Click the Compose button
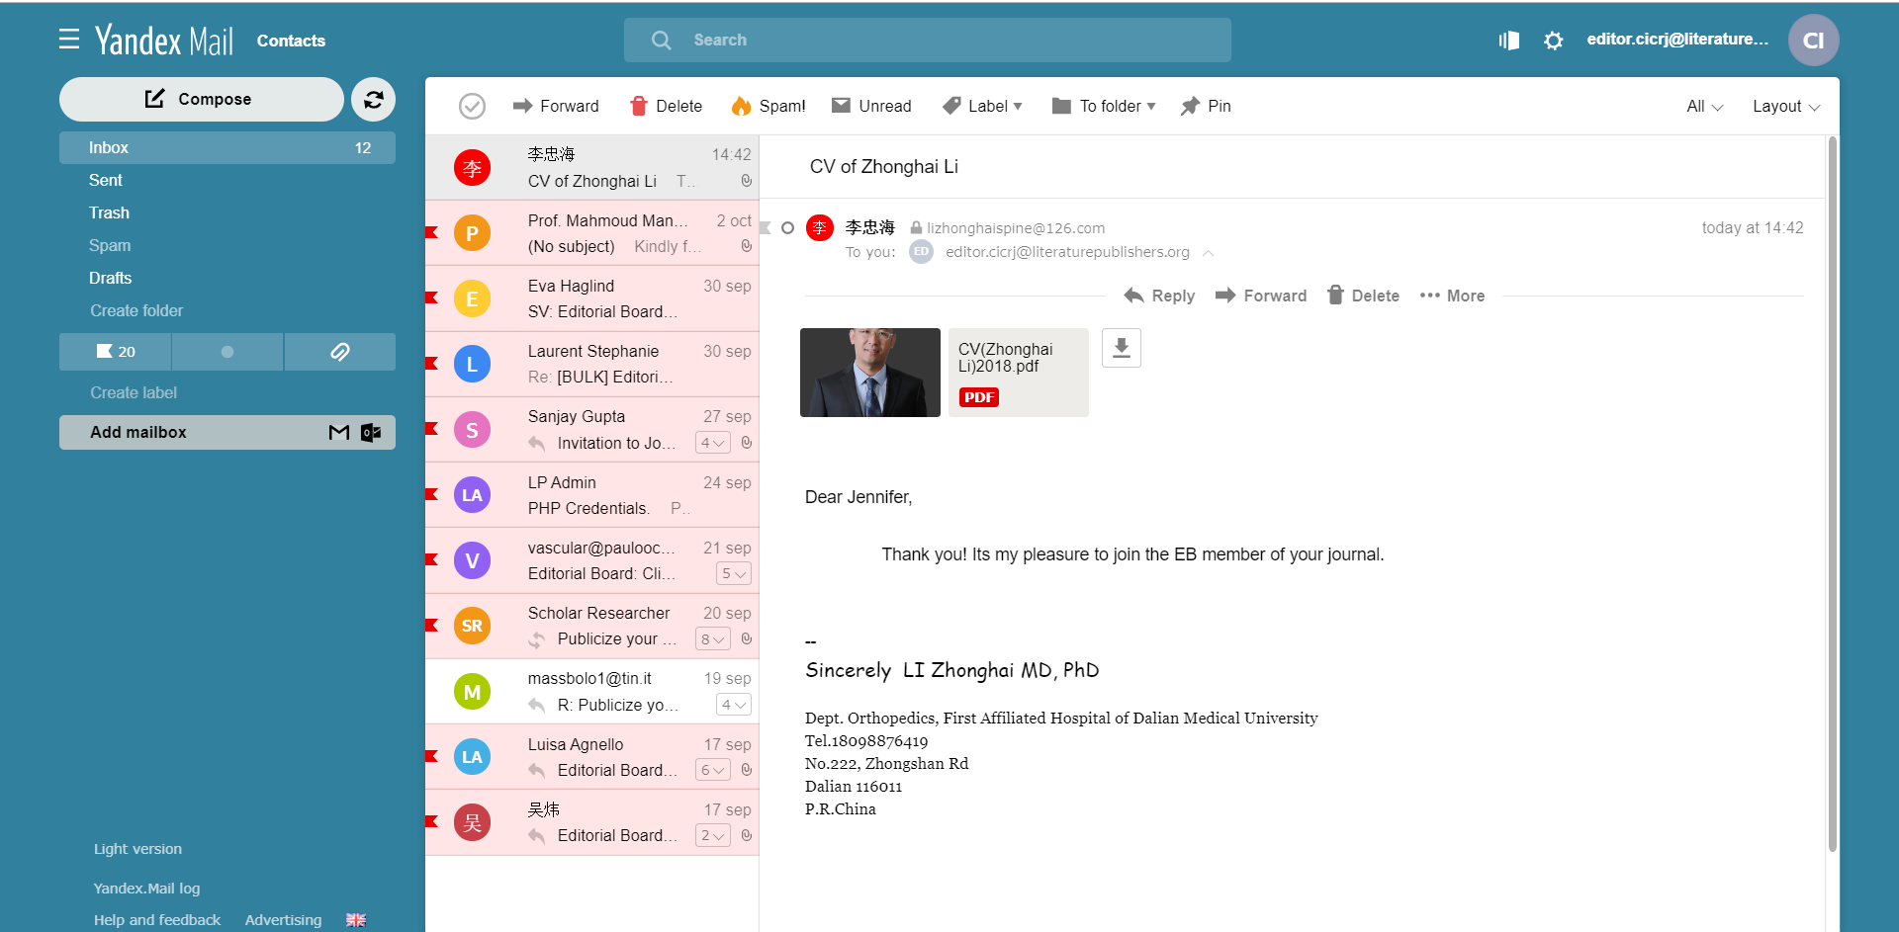This screenshot has height=932, width=1899. click(x=201, y=100)
